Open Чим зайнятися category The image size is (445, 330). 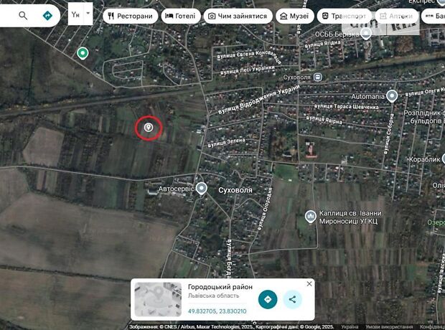(x=238, y=16)
